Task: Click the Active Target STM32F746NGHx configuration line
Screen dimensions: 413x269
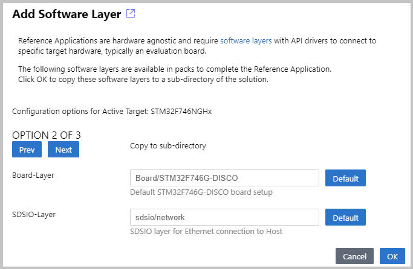Action: click(112, 112)
